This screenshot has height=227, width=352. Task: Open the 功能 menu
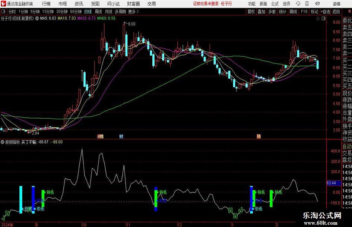(x=252, y=4)
